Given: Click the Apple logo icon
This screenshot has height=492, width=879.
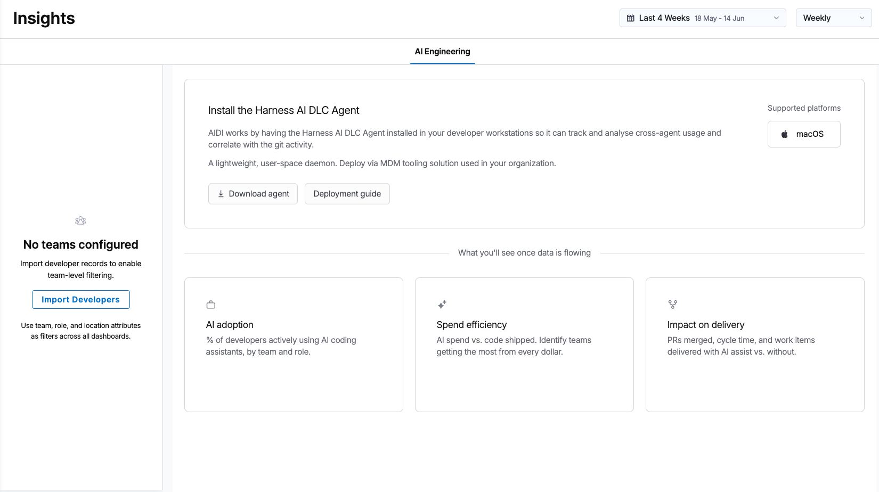Looking at the screenshot, I should pyautogui.click(x=785, y=134).
